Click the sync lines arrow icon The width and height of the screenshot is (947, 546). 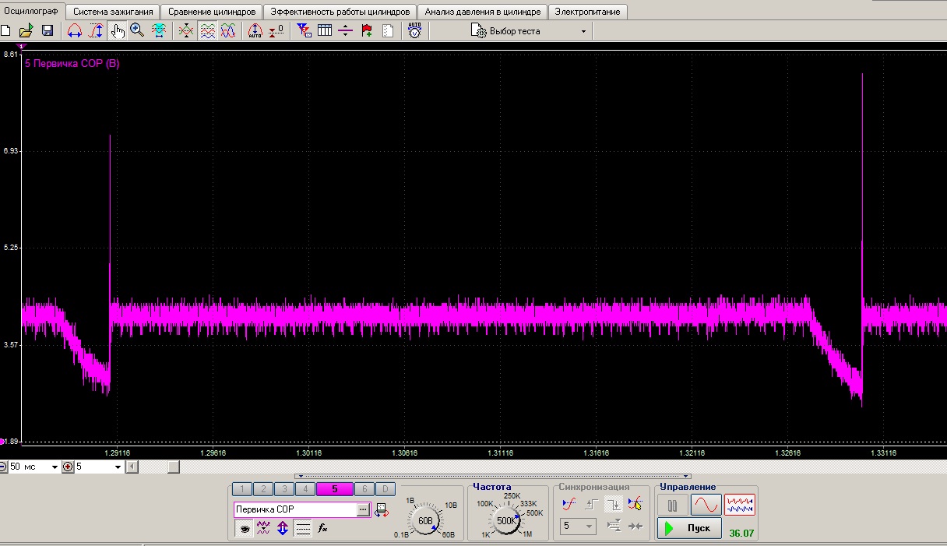(614, 527)
